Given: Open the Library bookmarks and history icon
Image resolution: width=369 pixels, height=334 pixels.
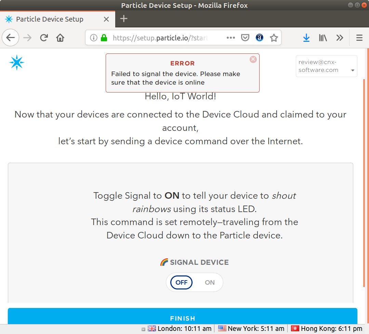Looking at the screenshot, I should [x=323, y=38].
